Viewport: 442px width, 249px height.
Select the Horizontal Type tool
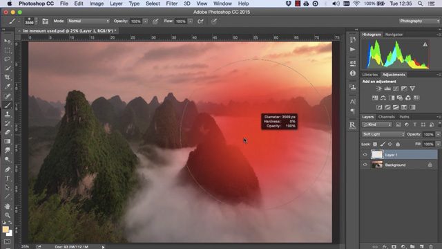pos(8,178)
